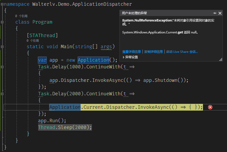Open the 查看详细信息 link
This screenshot has width=227, height=152.
(131, 52)
